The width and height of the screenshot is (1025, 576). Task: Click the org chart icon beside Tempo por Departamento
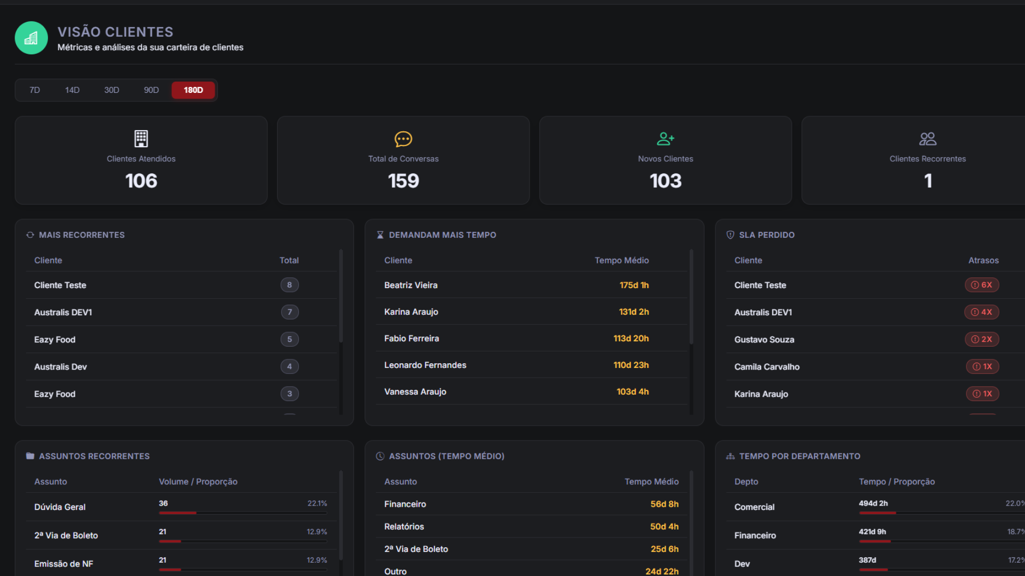coord(730,456)
